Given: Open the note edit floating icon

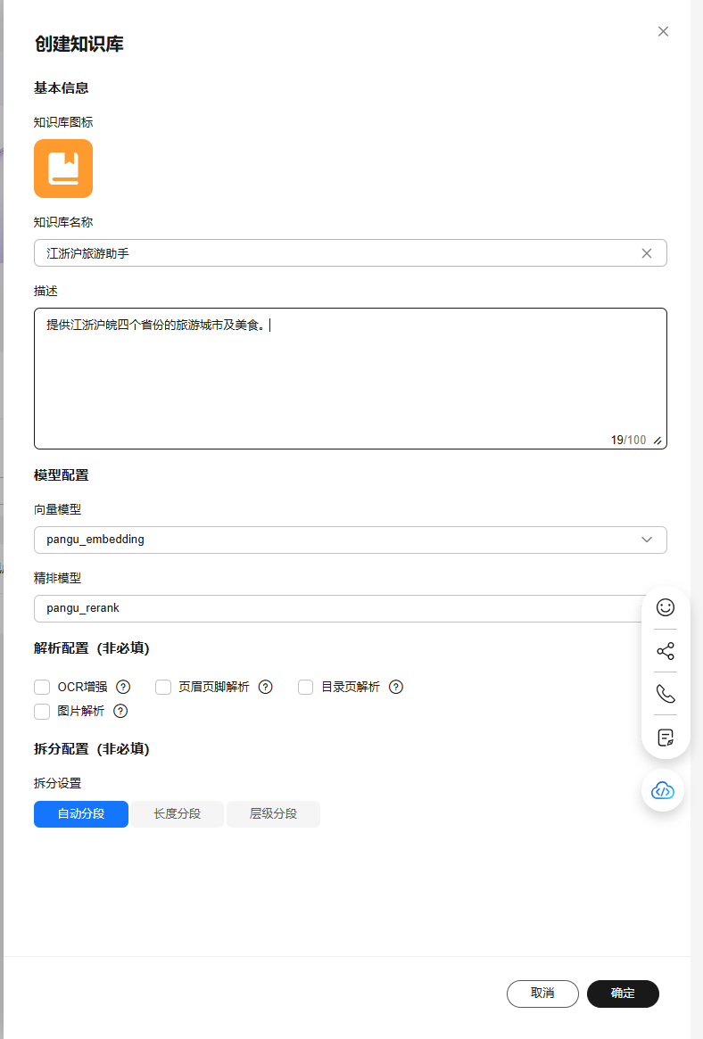Looking at the screenshot, I should pos(666,738).
